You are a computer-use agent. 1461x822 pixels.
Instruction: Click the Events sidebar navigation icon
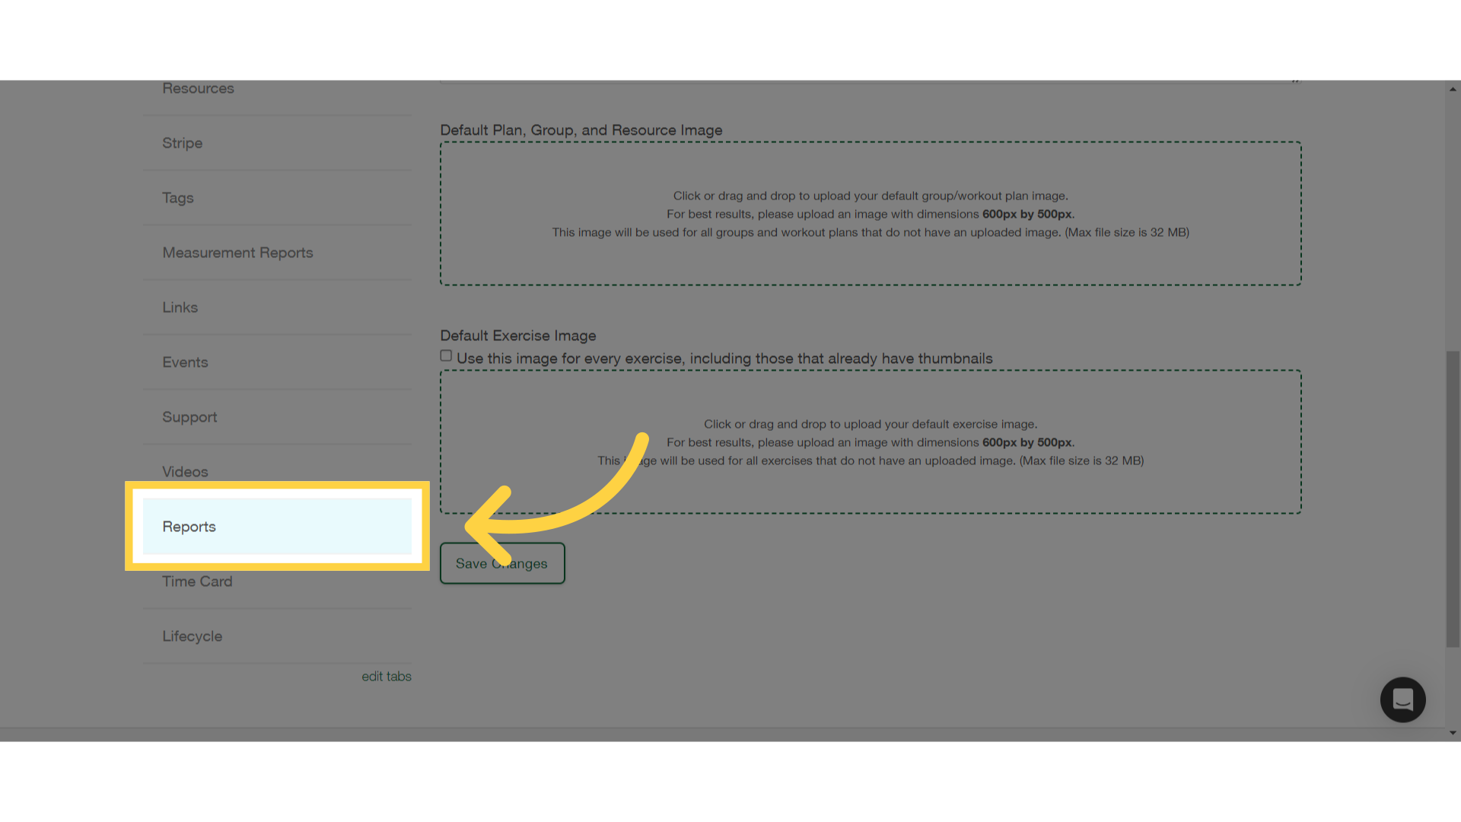pos(186,362)
